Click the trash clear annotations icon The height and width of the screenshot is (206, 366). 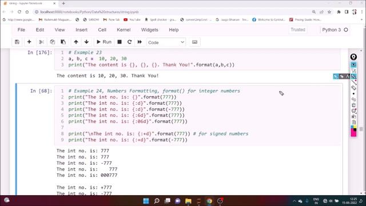coord(353,105)
